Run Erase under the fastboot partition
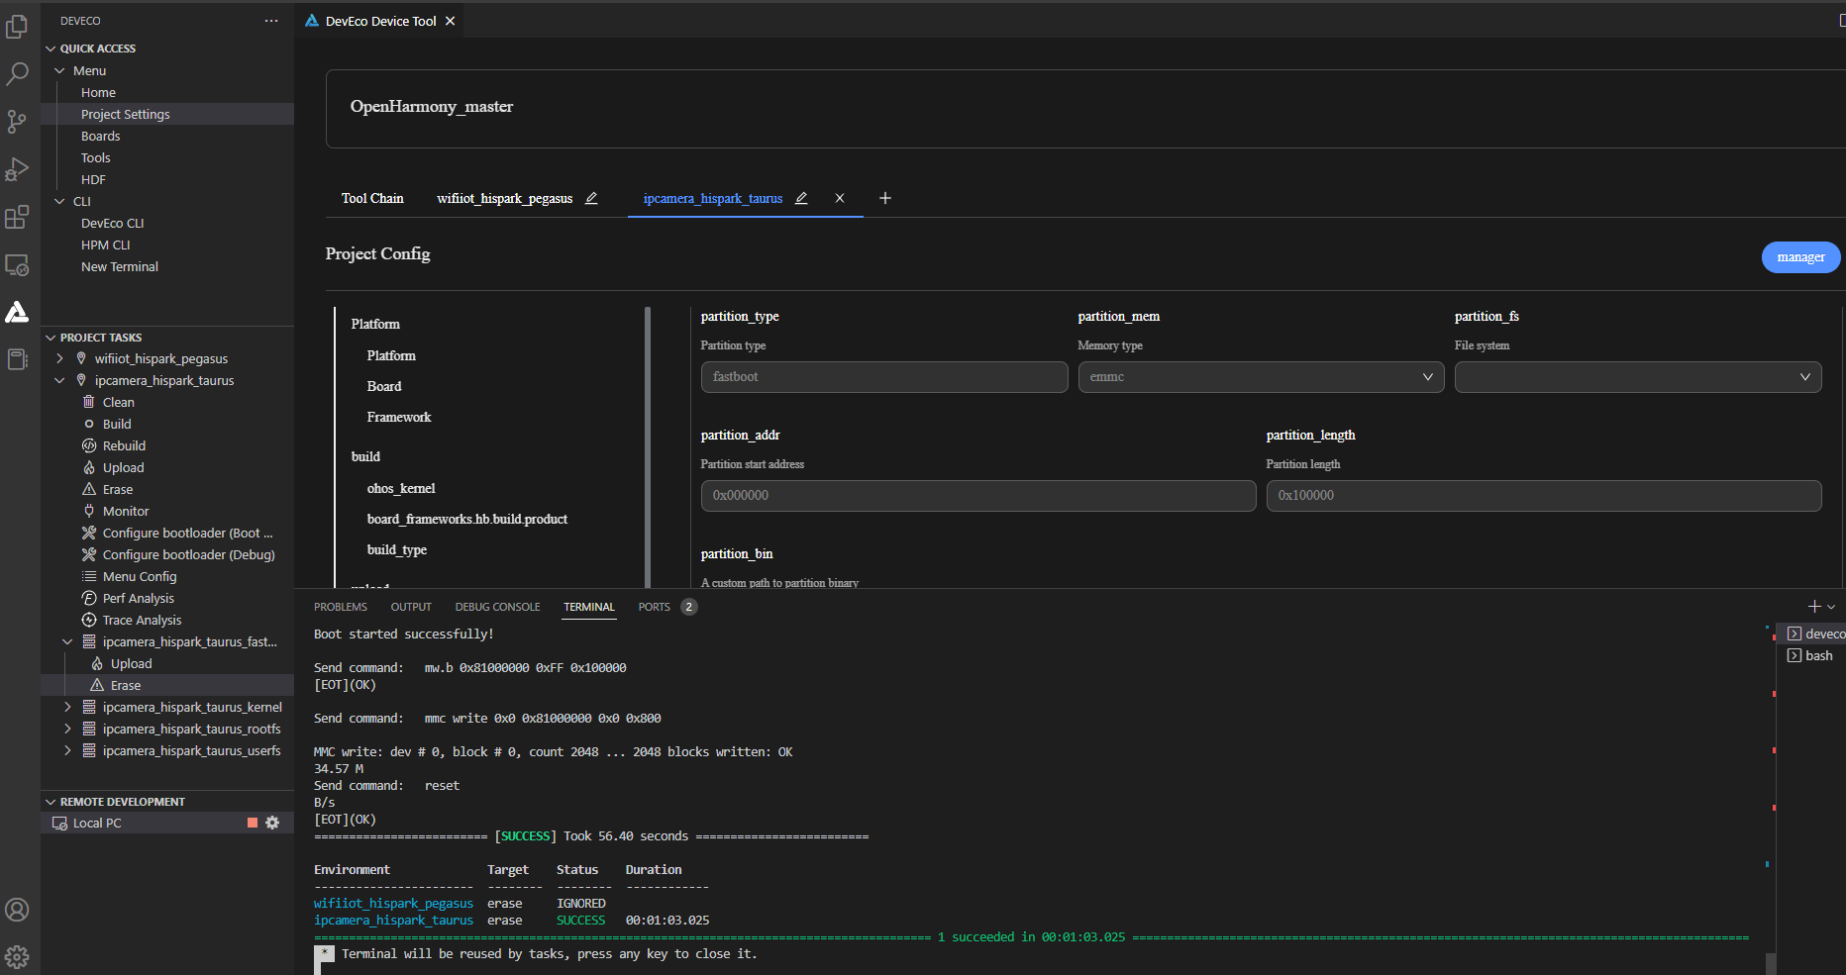1846x975 pixels. click(x=125, y=685)
